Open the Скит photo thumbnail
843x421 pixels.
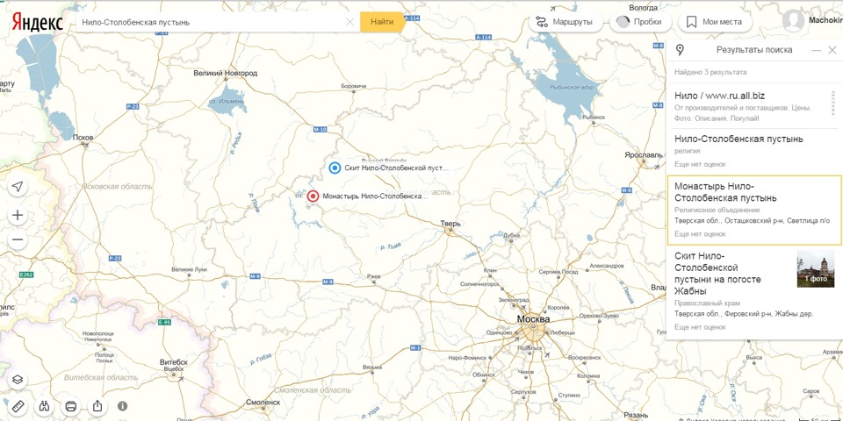tap(815, 268)
